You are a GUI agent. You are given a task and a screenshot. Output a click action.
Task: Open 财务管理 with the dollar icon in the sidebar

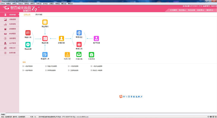click(x=10, y=38)
